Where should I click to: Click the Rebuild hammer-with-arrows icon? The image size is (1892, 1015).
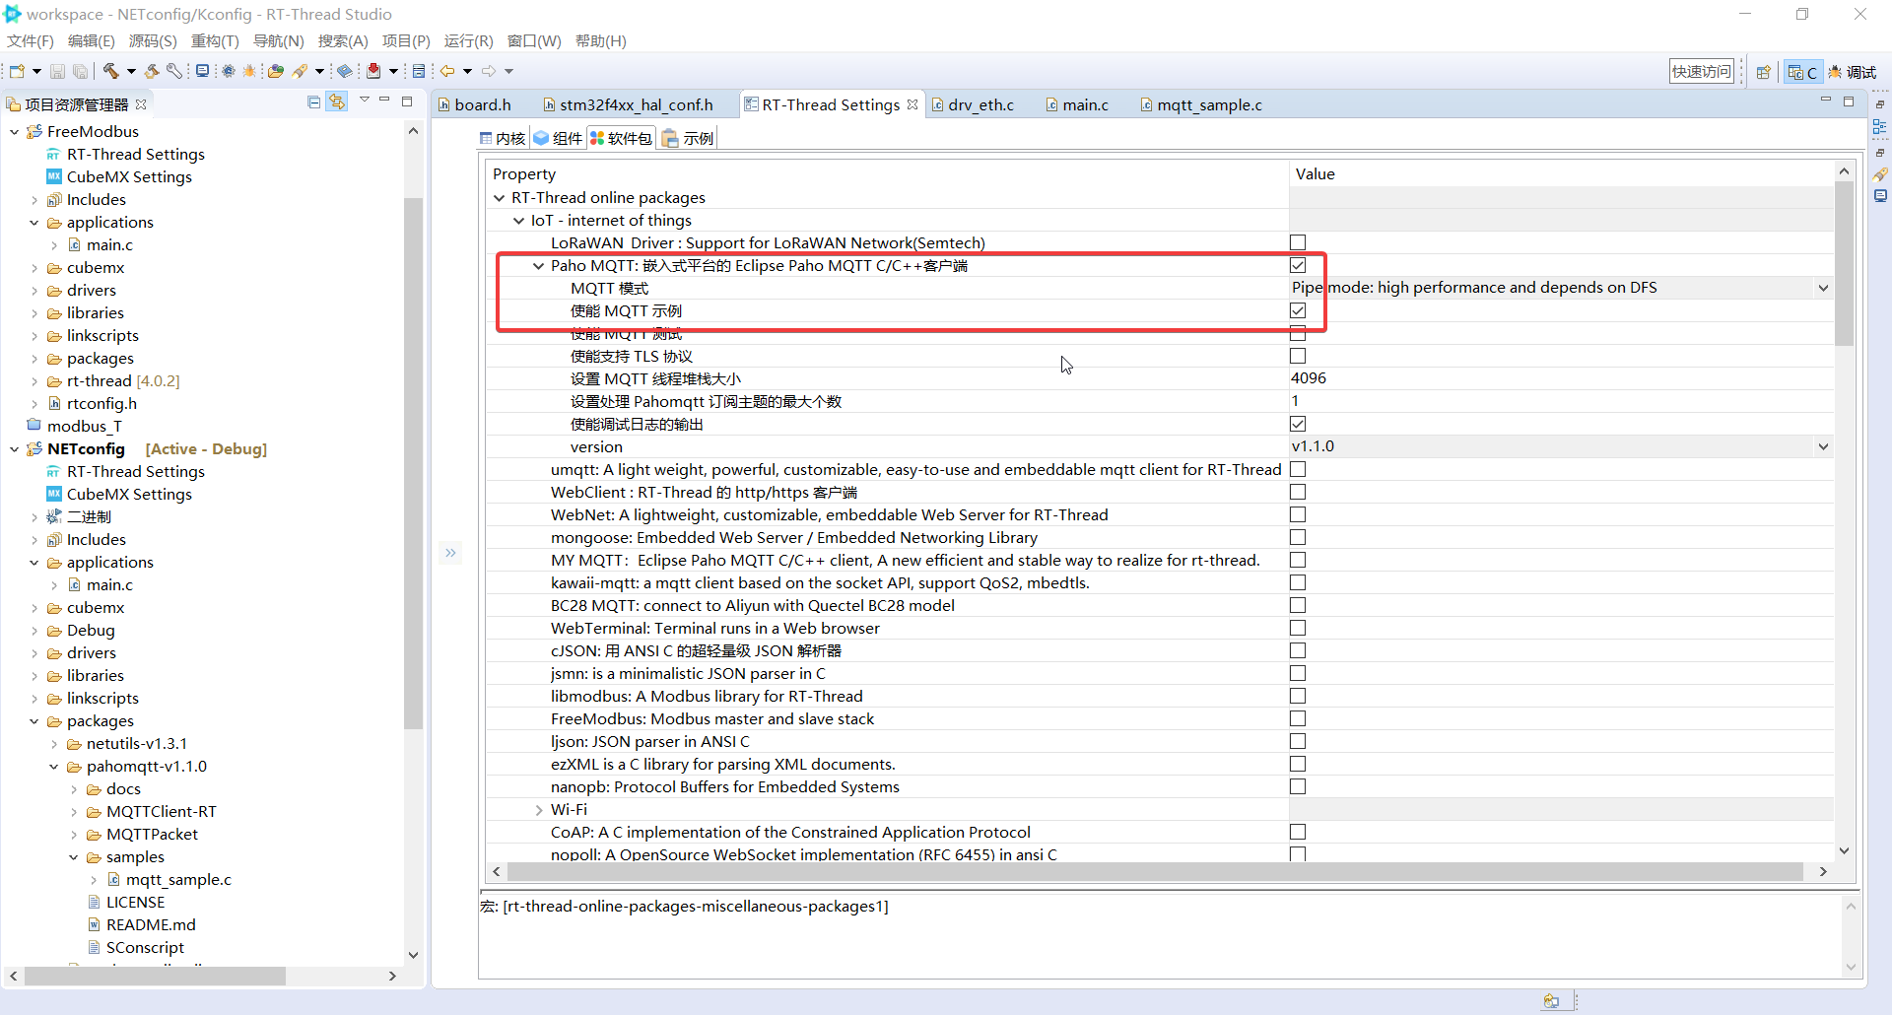point(152,71)
